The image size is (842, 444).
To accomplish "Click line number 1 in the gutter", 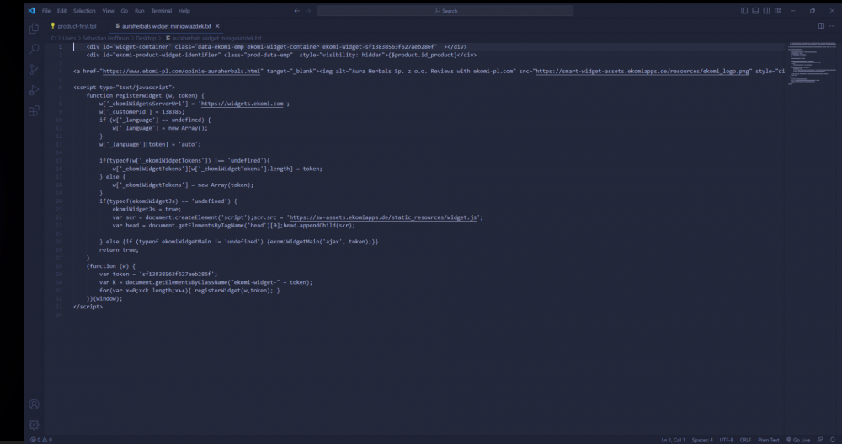I will (x=61, y=47).
